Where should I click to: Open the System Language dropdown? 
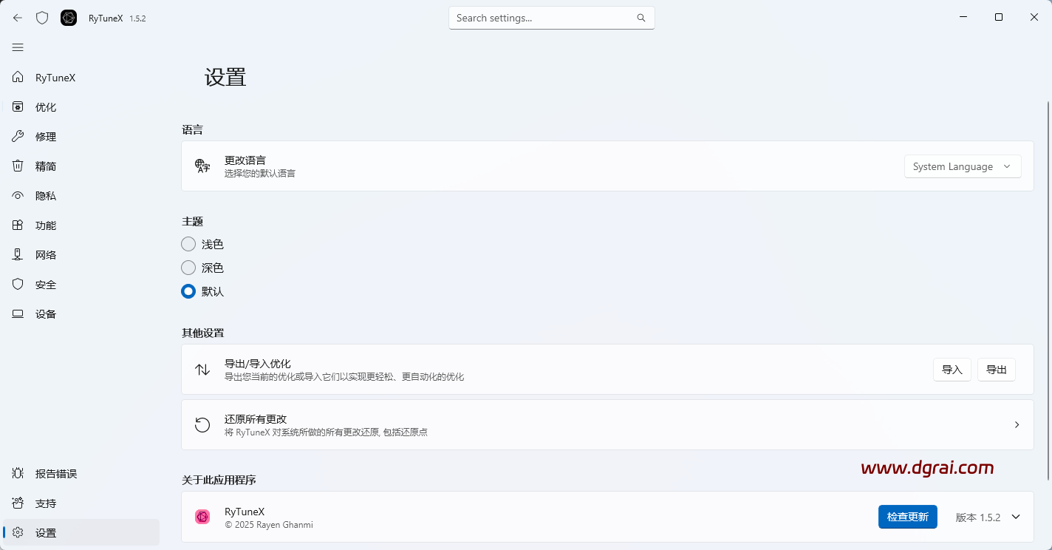click(x=963, y=166)
